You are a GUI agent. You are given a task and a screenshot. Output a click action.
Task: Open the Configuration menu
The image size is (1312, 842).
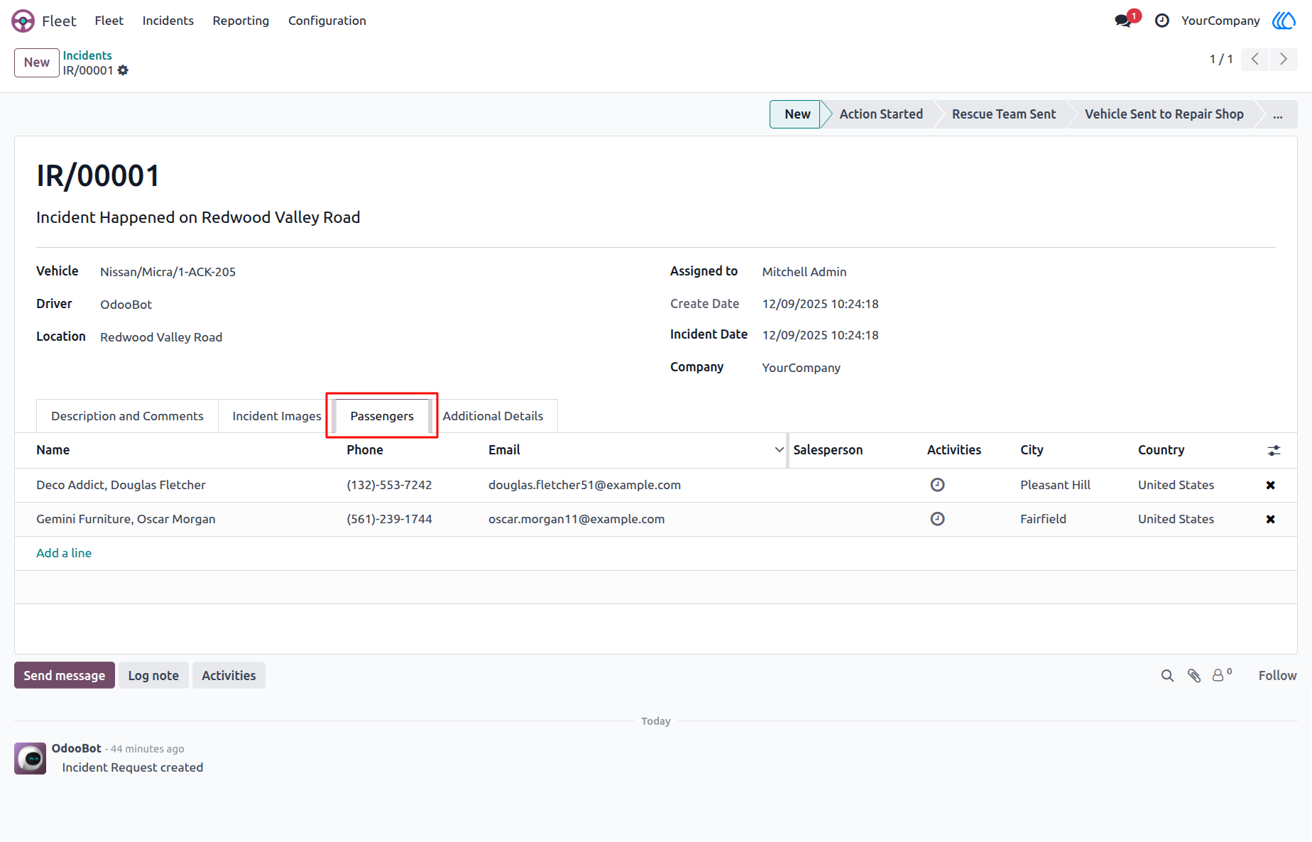(x=327, y=21)
